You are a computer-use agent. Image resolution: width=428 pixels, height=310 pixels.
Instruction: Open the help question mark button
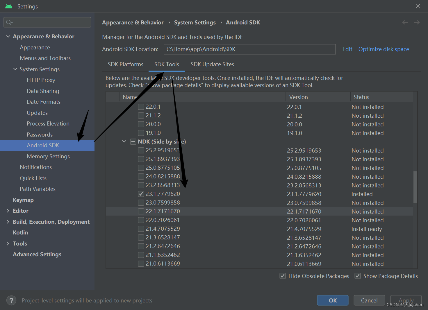[x=11, y=300]
